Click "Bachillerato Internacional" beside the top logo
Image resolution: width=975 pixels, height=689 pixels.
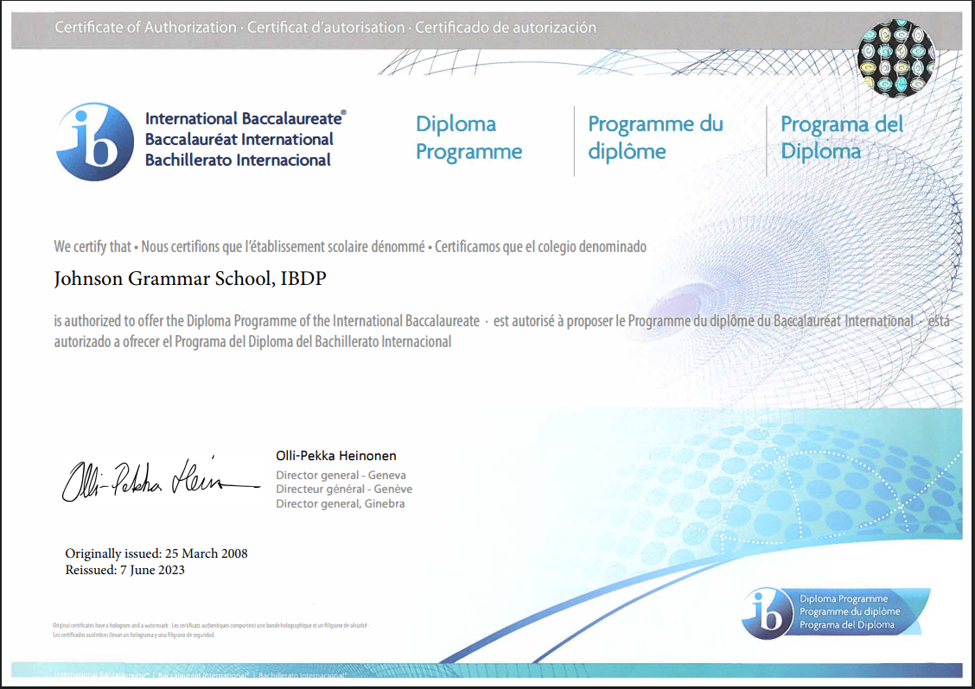(x=239, y=160)
